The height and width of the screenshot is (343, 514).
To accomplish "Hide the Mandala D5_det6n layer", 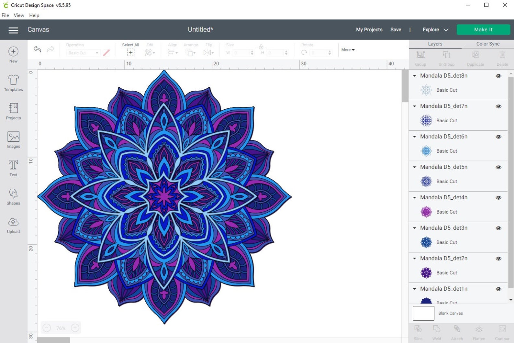I will tap(498, 137).
